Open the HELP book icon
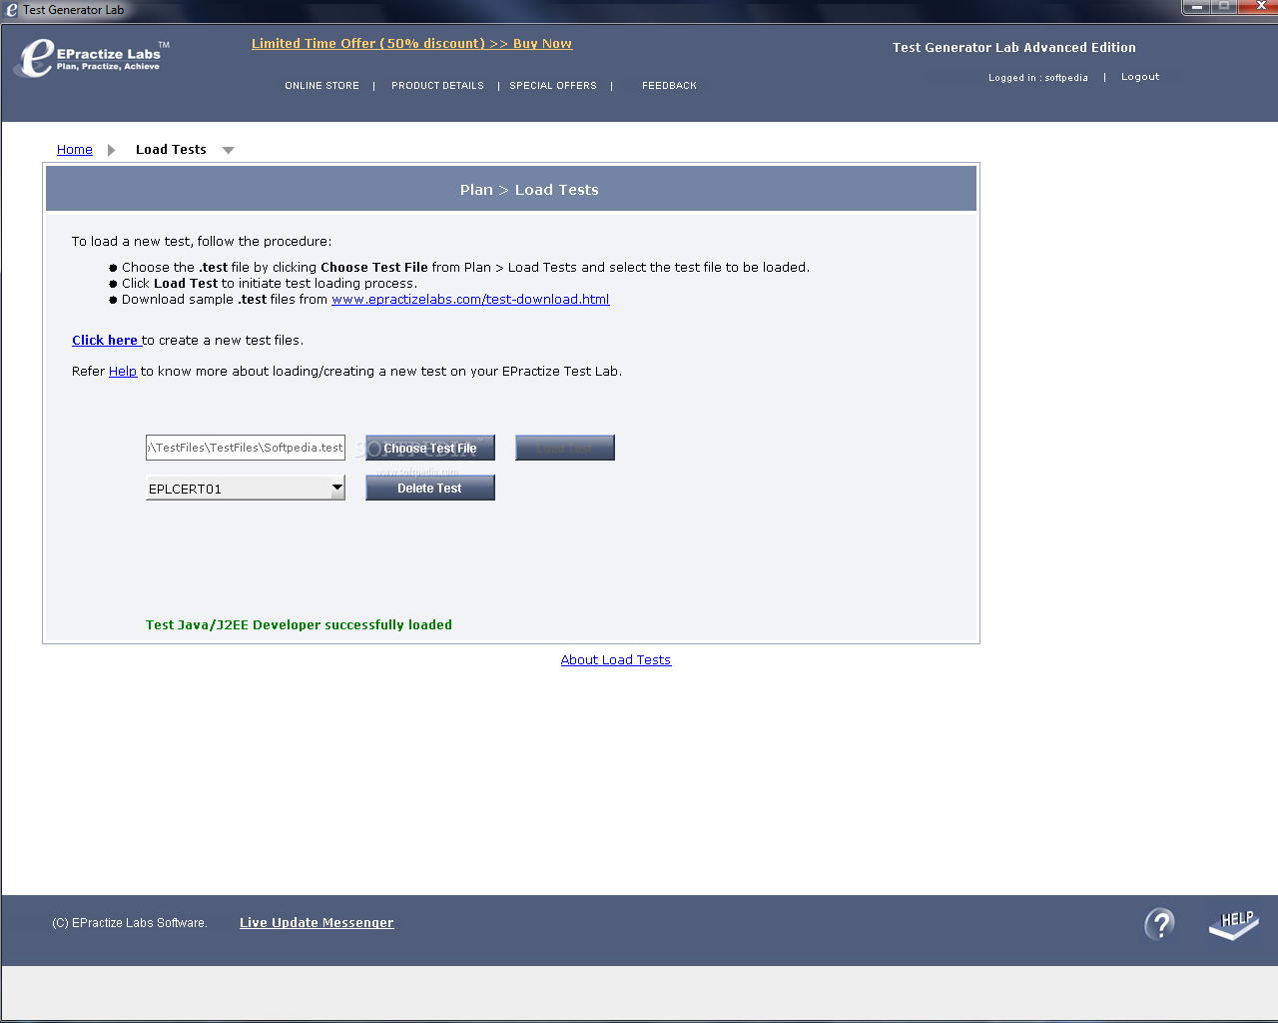Screen dimensions: 1278x1023 tap(1234, 923)
